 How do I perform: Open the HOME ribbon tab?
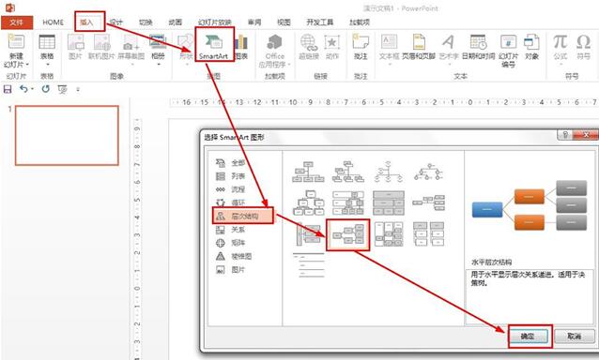54,22
